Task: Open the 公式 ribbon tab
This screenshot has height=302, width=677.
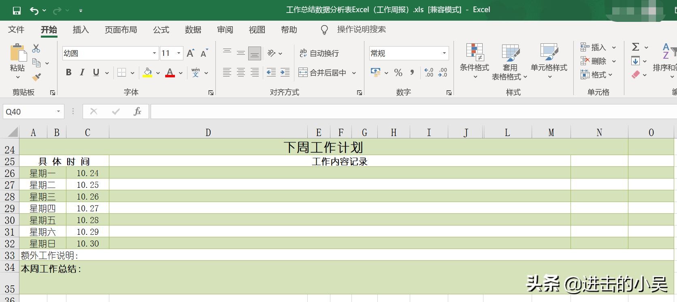Action: (161, 30)
